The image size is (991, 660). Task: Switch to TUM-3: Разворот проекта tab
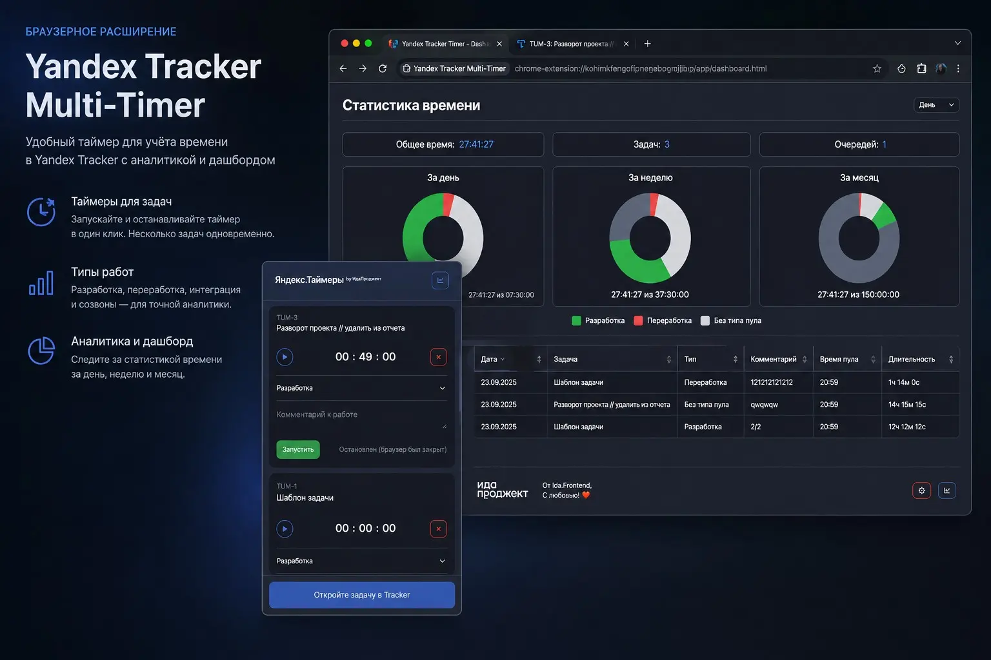click(x=571, y=44)
